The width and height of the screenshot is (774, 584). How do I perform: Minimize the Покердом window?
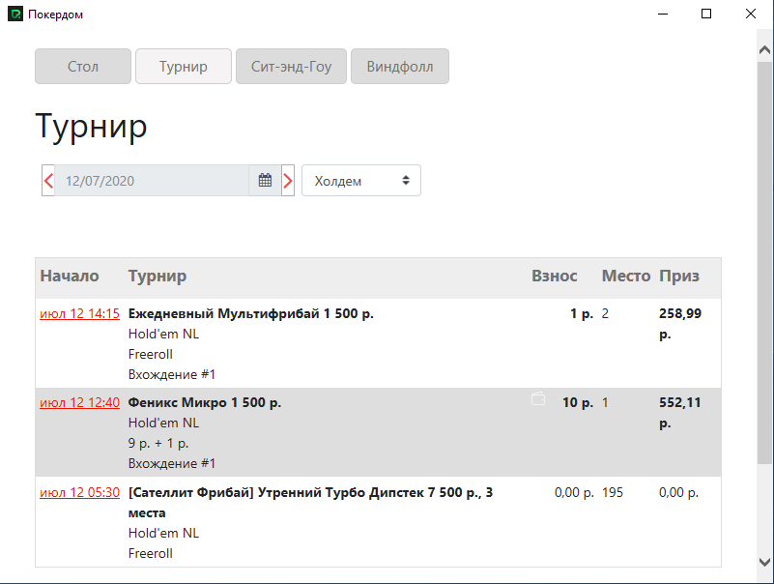[x=663, y=14]
